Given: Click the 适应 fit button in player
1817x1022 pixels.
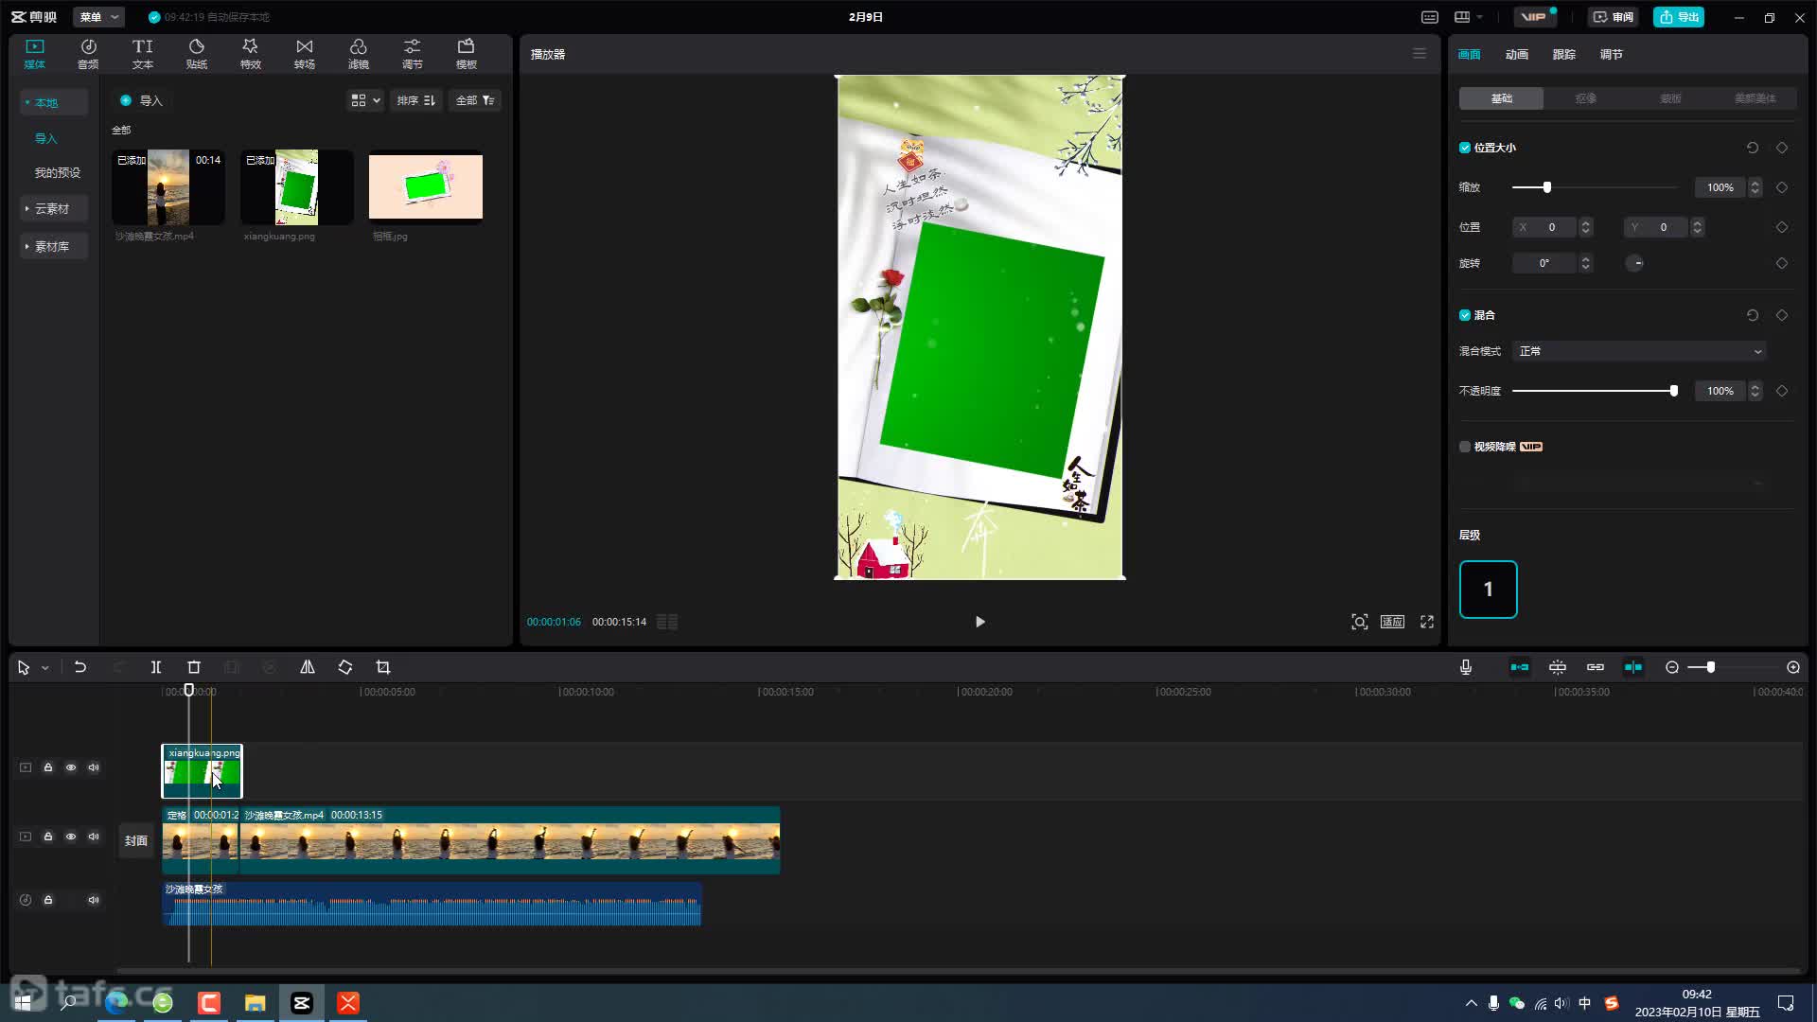Looking at the screenshot, I should pyautogui.click(x=1392, y=622).
